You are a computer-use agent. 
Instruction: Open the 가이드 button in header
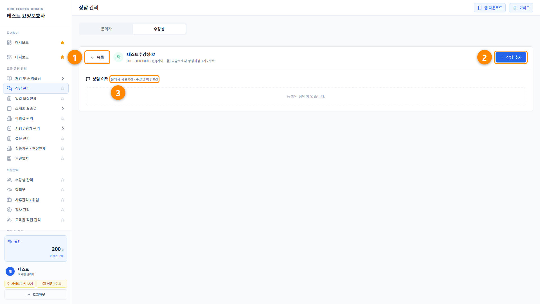521,8
